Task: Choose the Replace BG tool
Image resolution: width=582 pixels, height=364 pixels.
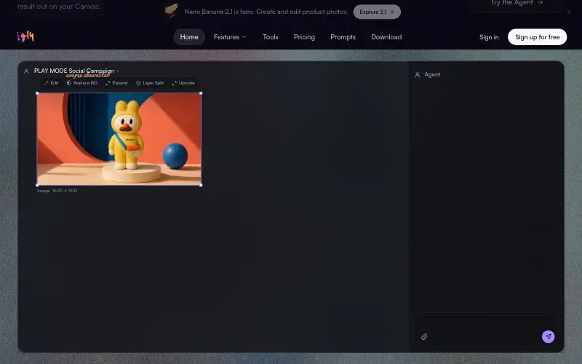Action: (x=82, y=83)
